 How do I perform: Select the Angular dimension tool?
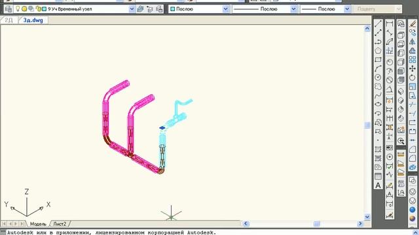coord(390,89)
